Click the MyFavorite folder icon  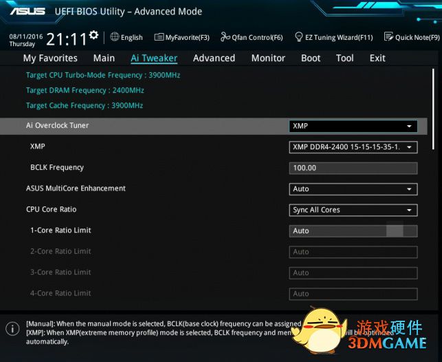point(159,37)
